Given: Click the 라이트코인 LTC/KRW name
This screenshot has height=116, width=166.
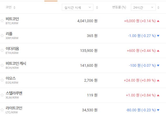Looking at the screenshot, I should (x=14, y=108).
